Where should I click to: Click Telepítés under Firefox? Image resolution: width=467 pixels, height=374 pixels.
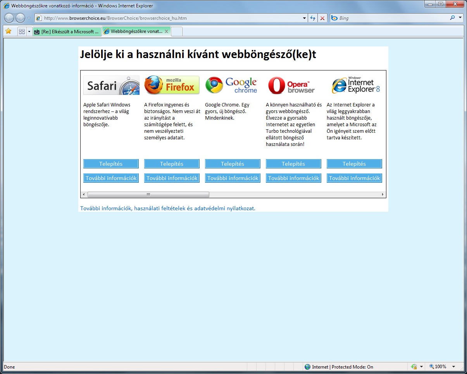[x=172, y=164]
